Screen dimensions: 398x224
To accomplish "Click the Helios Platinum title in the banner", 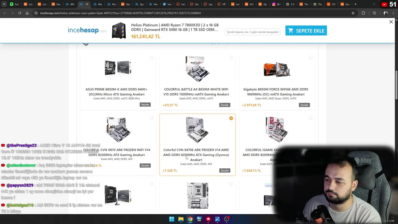I will point(175,27).
